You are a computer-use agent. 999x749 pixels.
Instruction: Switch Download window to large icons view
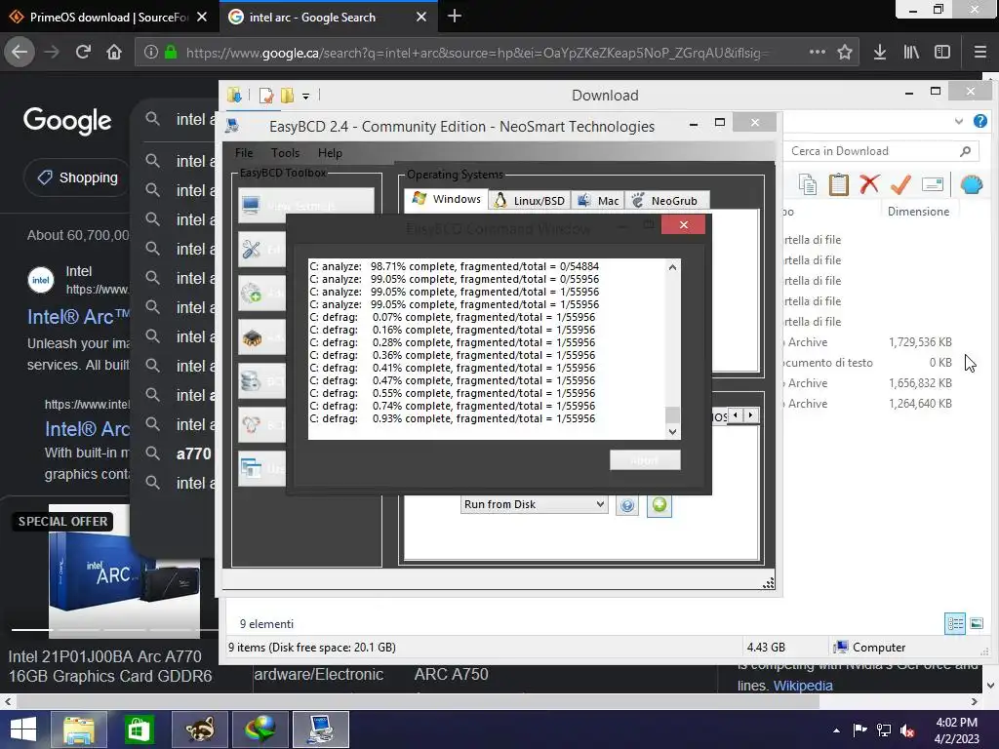pos(977,623)
